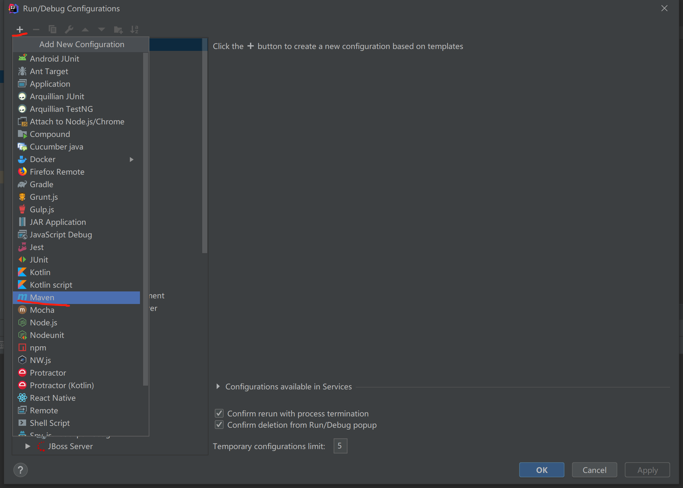Open Edit Templates wrench icon
Image resolution: width=683 pixels, height=488 pixels.
click(69, 30)
